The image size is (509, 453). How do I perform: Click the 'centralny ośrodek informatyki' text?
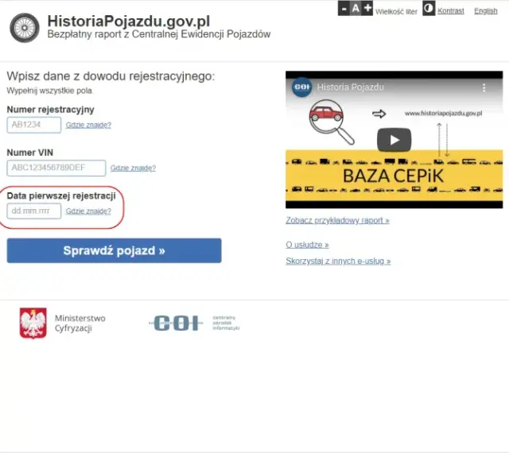[x=226, y=323]
